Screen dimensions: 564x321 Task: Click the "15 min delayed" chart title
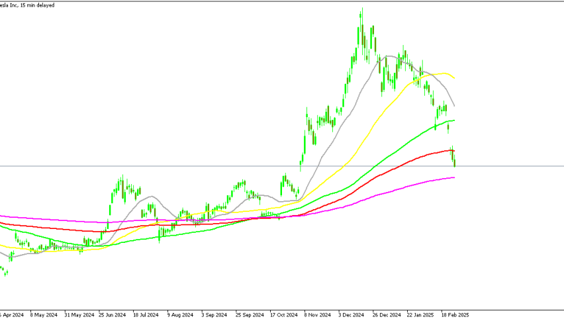pyautogui.click(x=27, y=5)
